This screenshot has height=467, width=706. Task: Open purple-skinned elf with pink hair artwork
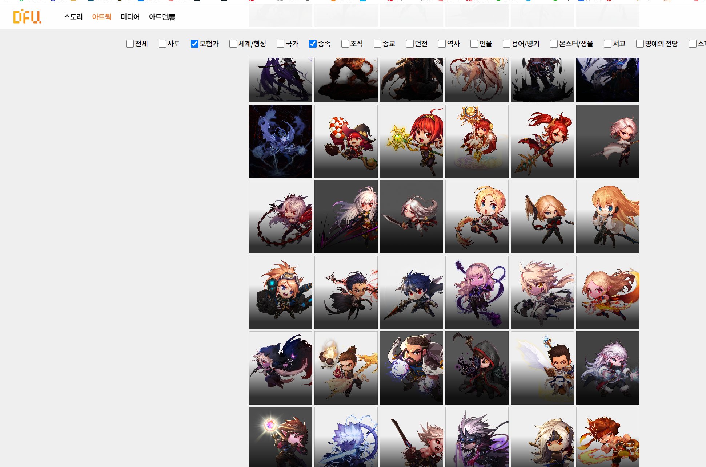[x=477, y=292]
